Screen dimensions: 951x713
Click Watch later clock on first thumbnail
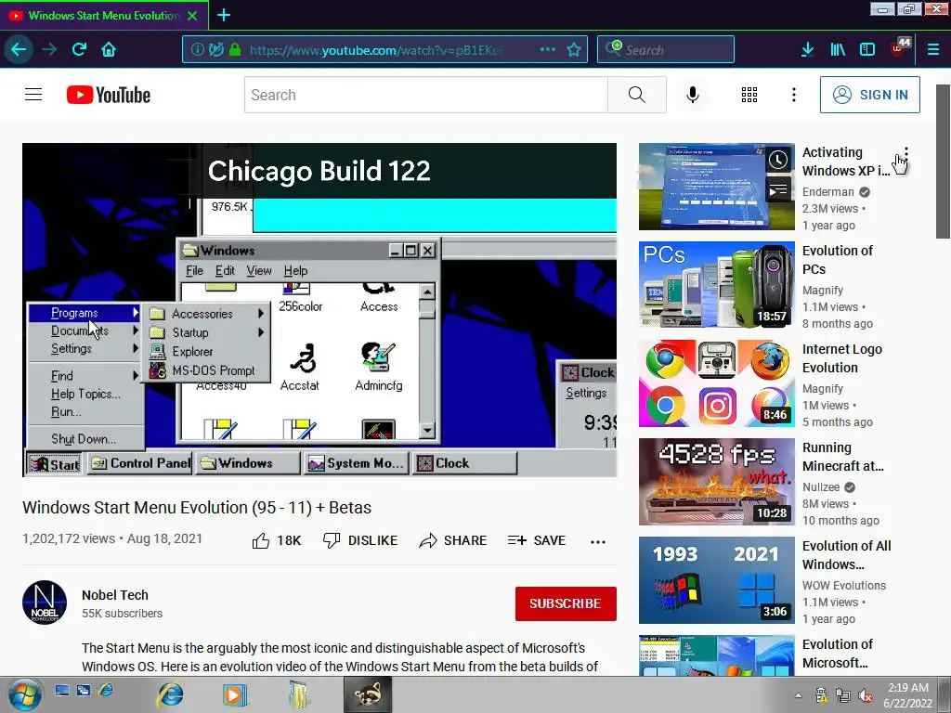coord(778,160)
